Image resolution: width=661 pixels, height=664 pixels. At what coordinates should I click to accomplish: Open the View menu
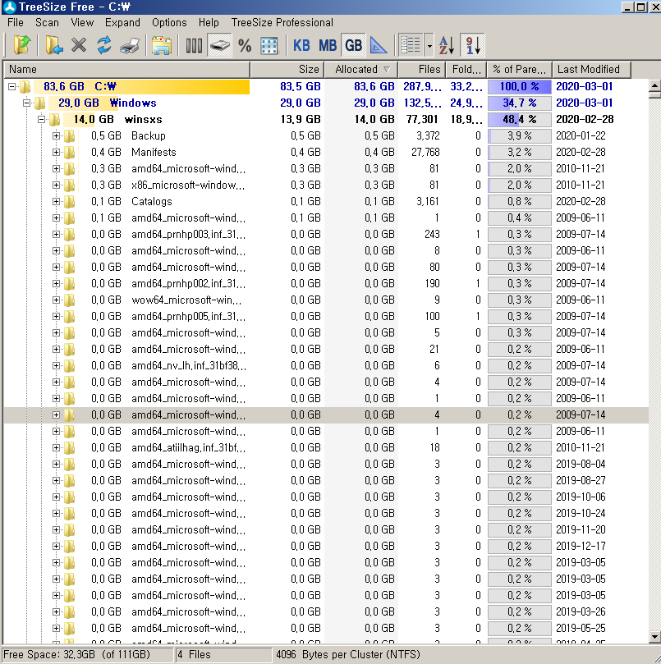tap(82, 22)
